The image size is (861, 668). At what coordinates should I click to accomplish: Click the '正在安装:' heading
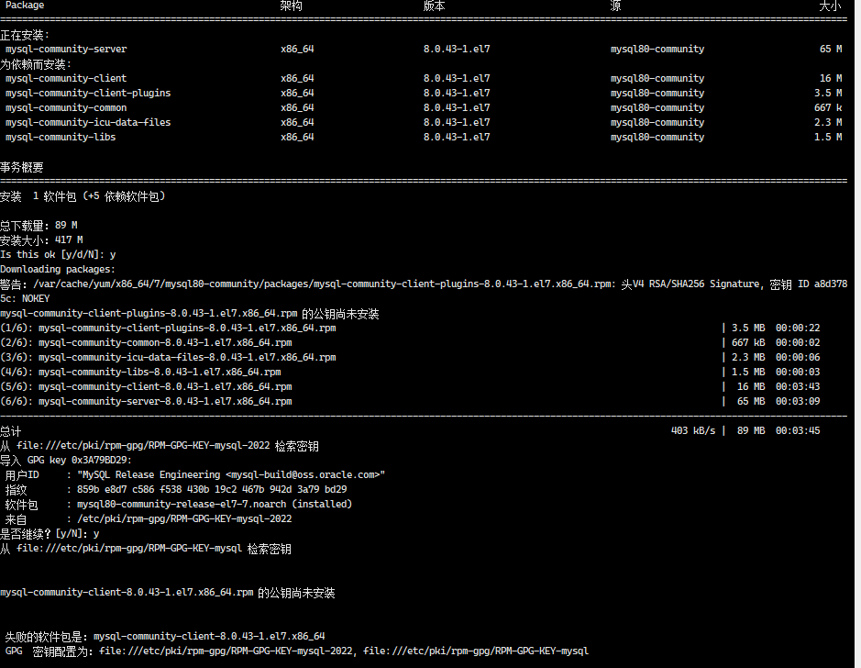coord(25,35)
